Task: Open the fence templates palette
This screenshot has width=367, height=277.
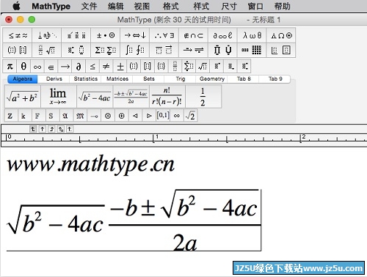Action: pyautogui.click(x=18, y=50)
